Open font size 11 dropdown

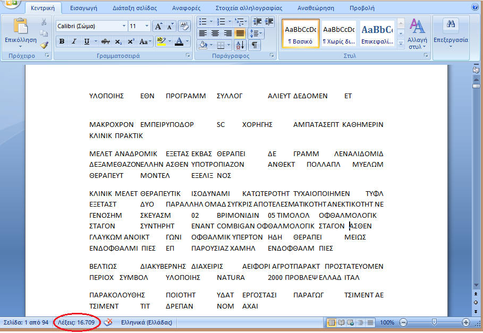(x=147, y=26)
